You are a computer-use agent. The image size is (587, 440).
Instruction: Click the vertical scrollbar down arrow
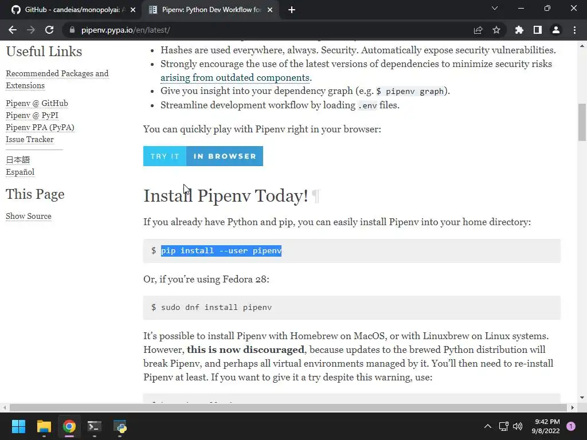[582, 398]
